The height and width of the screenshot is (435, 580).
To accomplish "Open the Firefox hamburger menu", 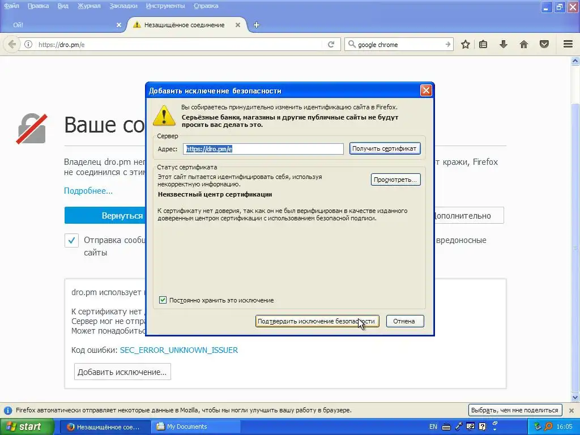I will click(568, 44).
